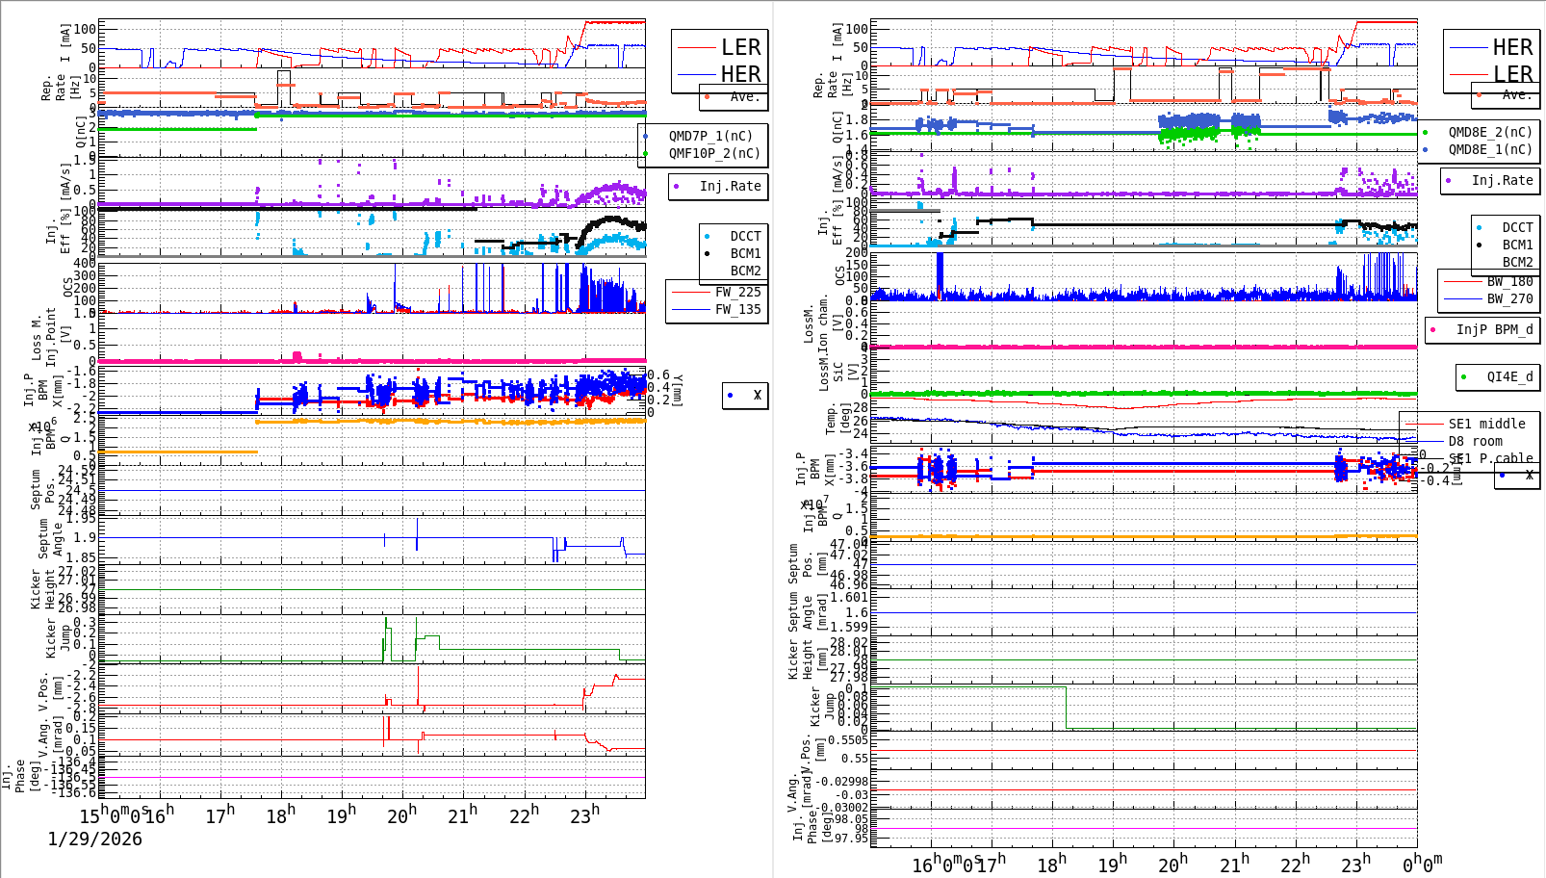Click the date label 1/29/2026
This screenshot has width=1546, height=878.
[x=93, y=839]
